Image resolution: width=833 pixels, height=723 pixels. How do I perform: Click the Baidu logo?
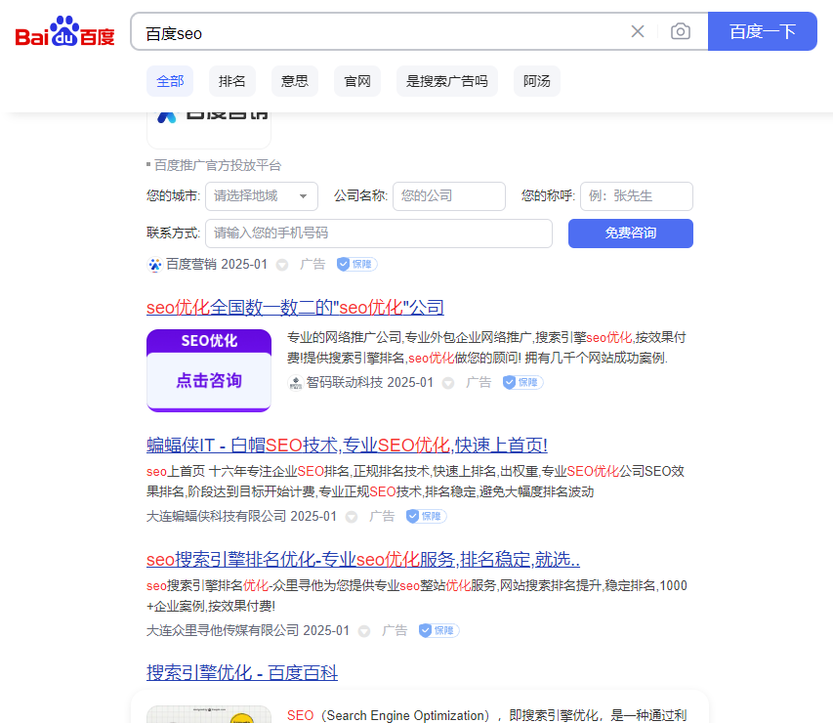point(64,31)
